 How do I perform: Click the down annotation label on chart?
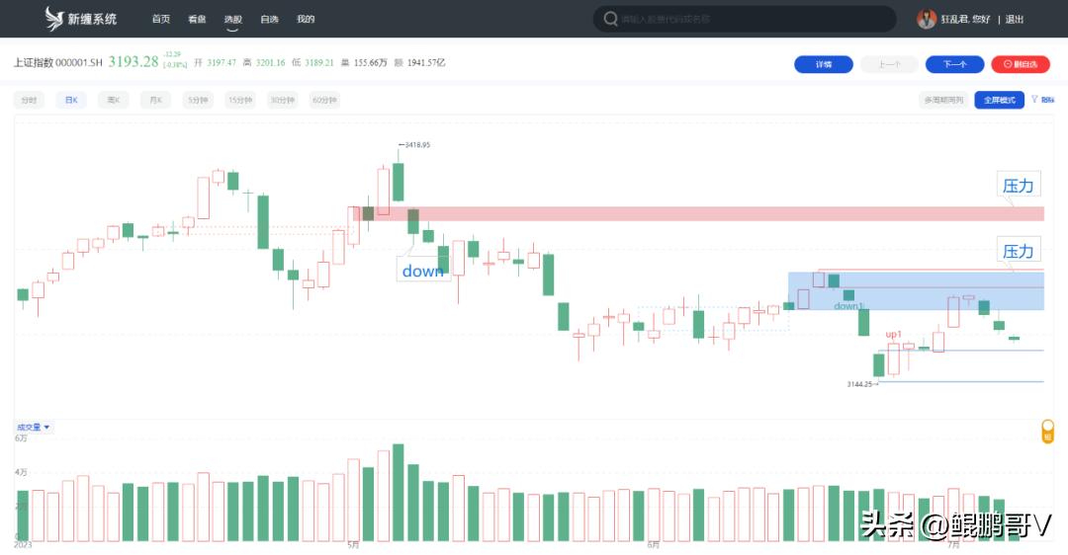pos(422,271)
